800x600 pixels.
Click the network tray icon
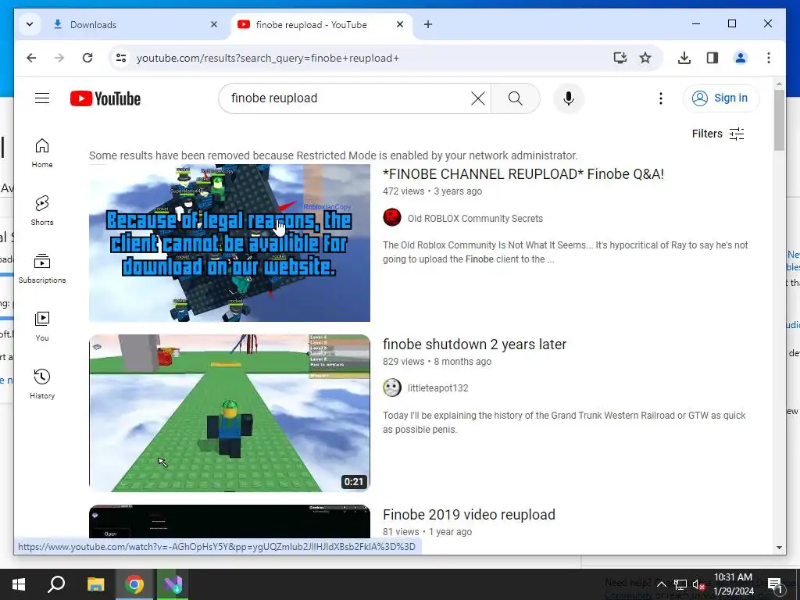coord(680,584)
